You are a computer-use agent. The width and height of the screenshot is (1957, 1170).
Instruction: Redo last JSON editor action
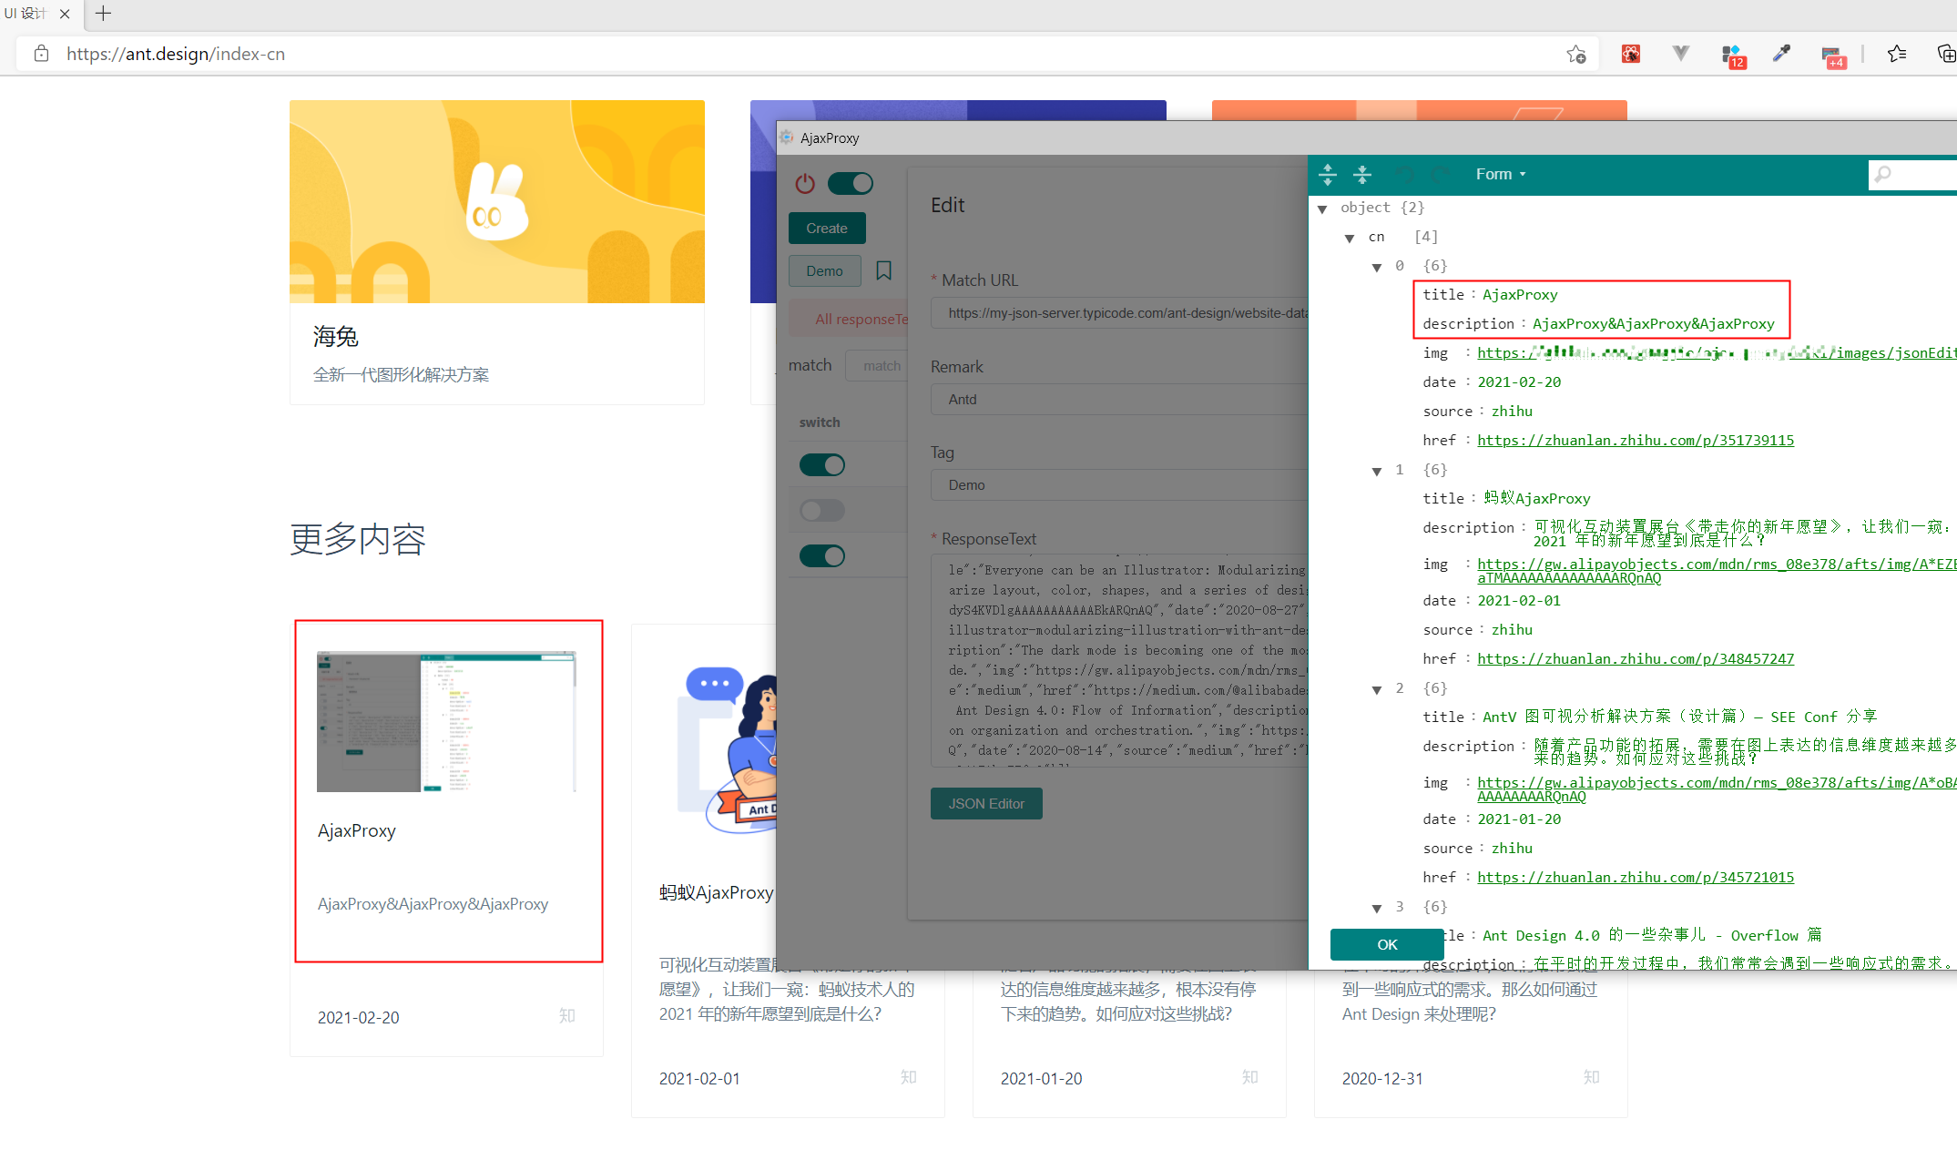point(1441,174)
